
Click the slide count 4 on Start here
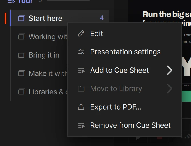point(102,18)
